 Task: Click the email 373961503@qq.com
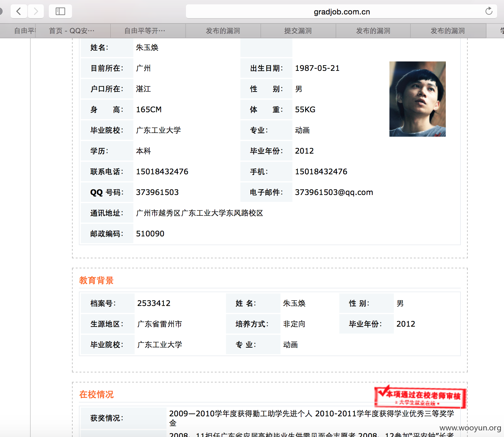tap(334, 192)
